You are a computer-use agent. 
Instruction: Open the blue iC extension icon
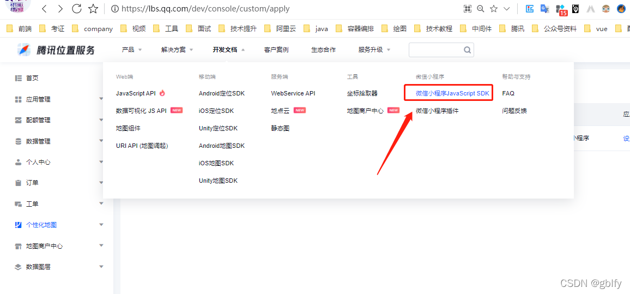pyautogui.click(x=530, y=8)
